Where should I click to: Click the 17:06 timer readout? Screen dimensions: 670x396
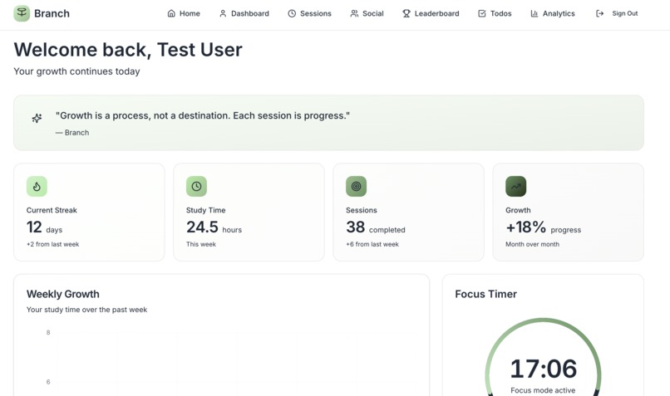click(x=544, y=369)
